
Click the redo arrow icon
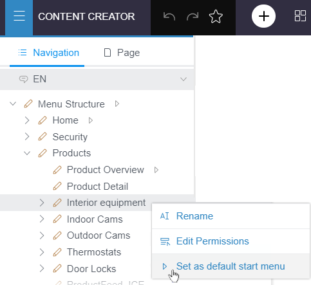193,16
